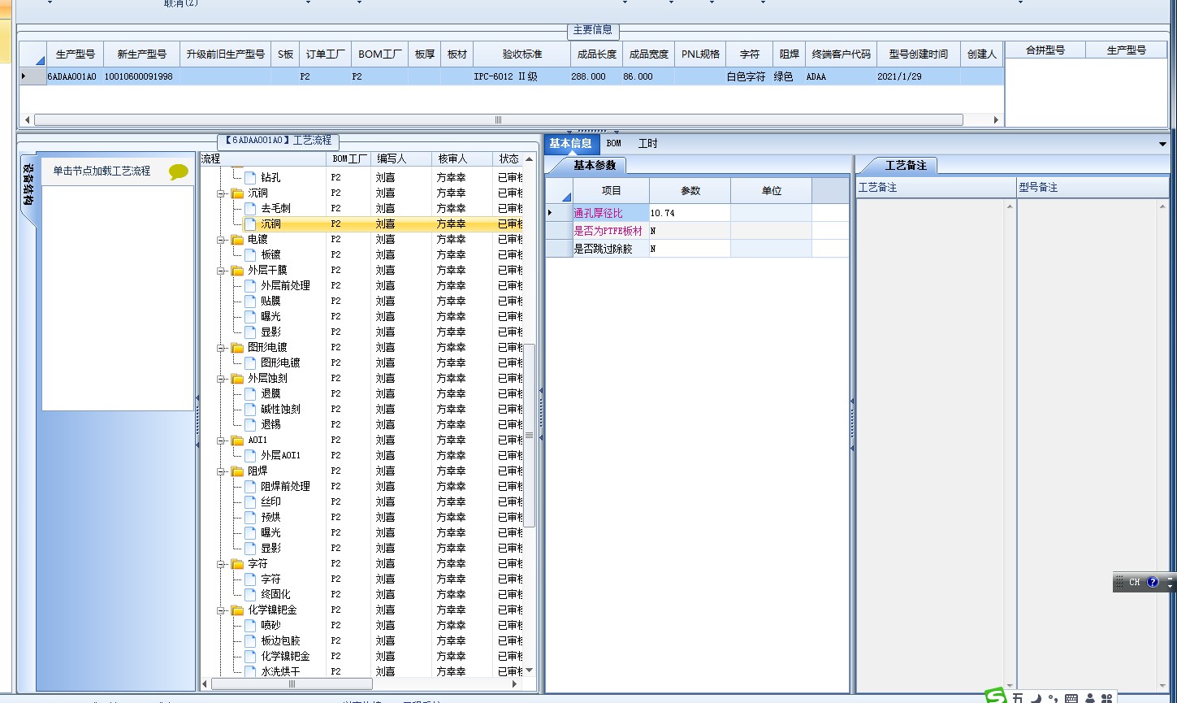The image size is (1177, 703).
Task: Select the 板边包胶 process row
Action: 280,641
